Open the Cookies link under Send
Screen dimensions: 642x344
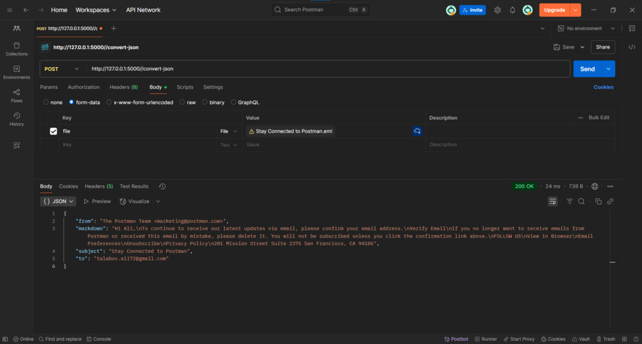tap(604, 87)
